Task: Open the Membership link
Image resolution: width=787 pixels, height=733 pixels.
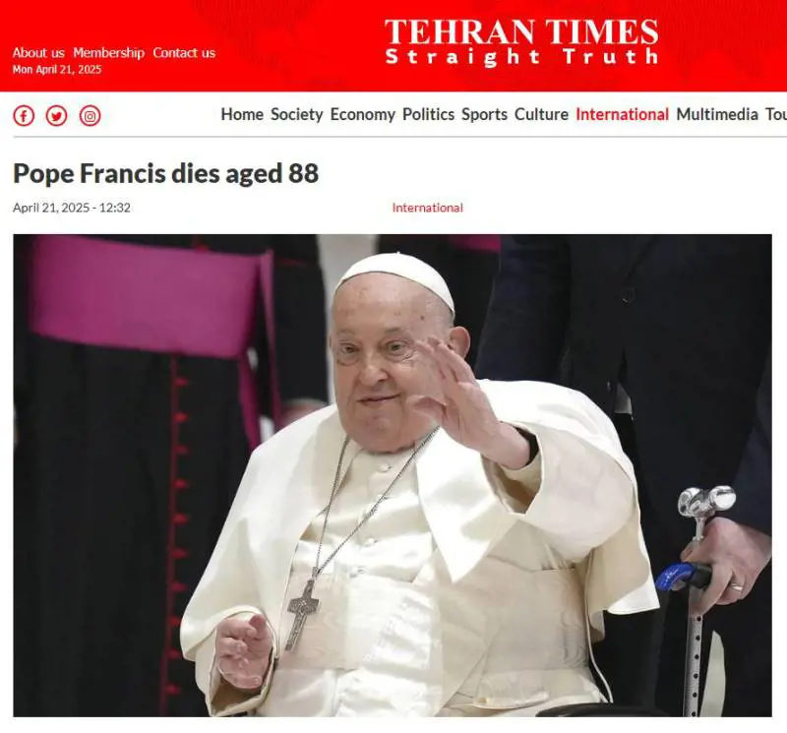Action: point(108,53)
